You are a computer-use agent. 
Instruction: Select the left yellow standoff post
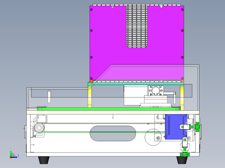coord(90,96)
